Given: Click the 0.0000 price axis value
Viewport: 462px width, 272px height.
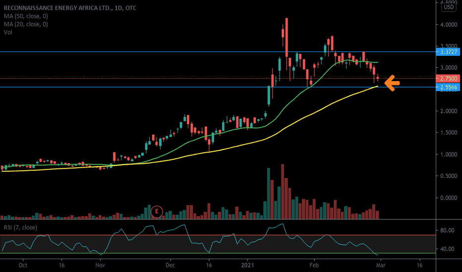Looking at the screenshot, I should (449, 198).
